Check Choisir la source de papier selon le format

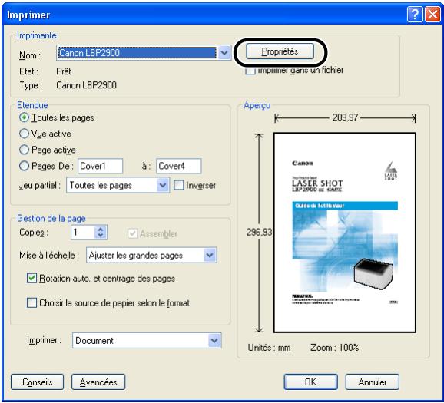pos(31,302)
